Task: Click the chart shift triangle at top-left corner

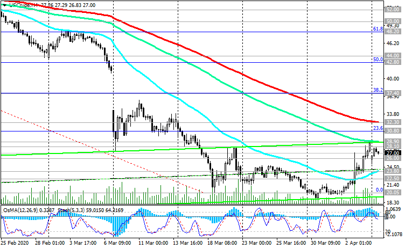Action: coord(3,4)
